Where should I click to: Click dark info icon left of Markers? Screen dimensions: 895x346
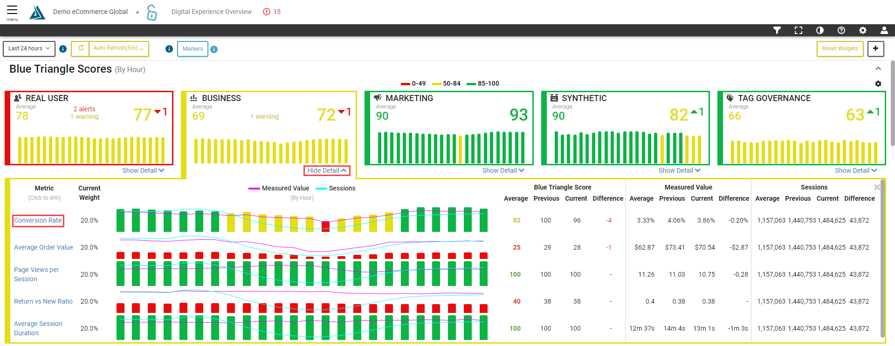[169, 49]
